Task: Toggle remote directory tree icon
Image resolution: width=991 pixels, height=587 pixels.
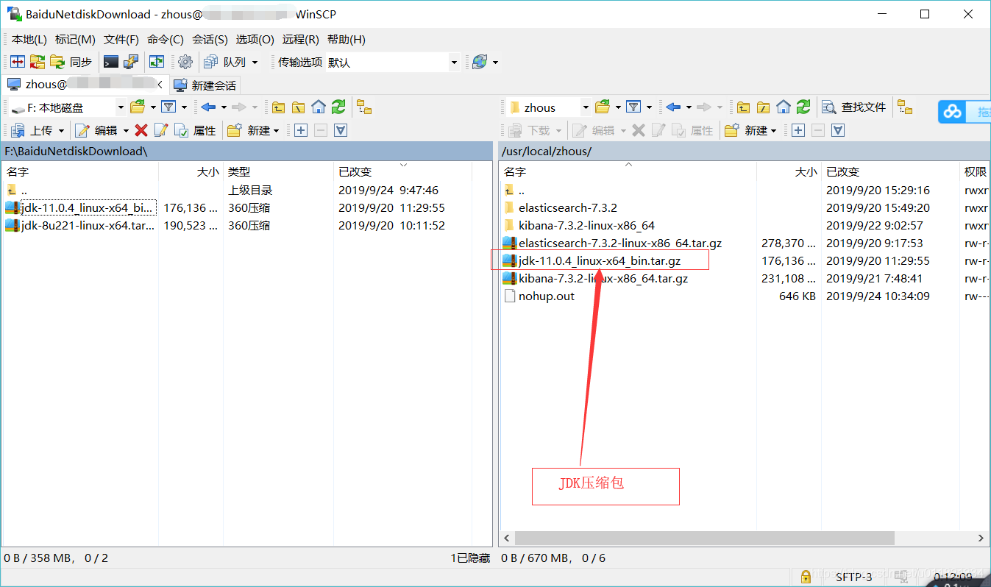Action: point(905,107)
